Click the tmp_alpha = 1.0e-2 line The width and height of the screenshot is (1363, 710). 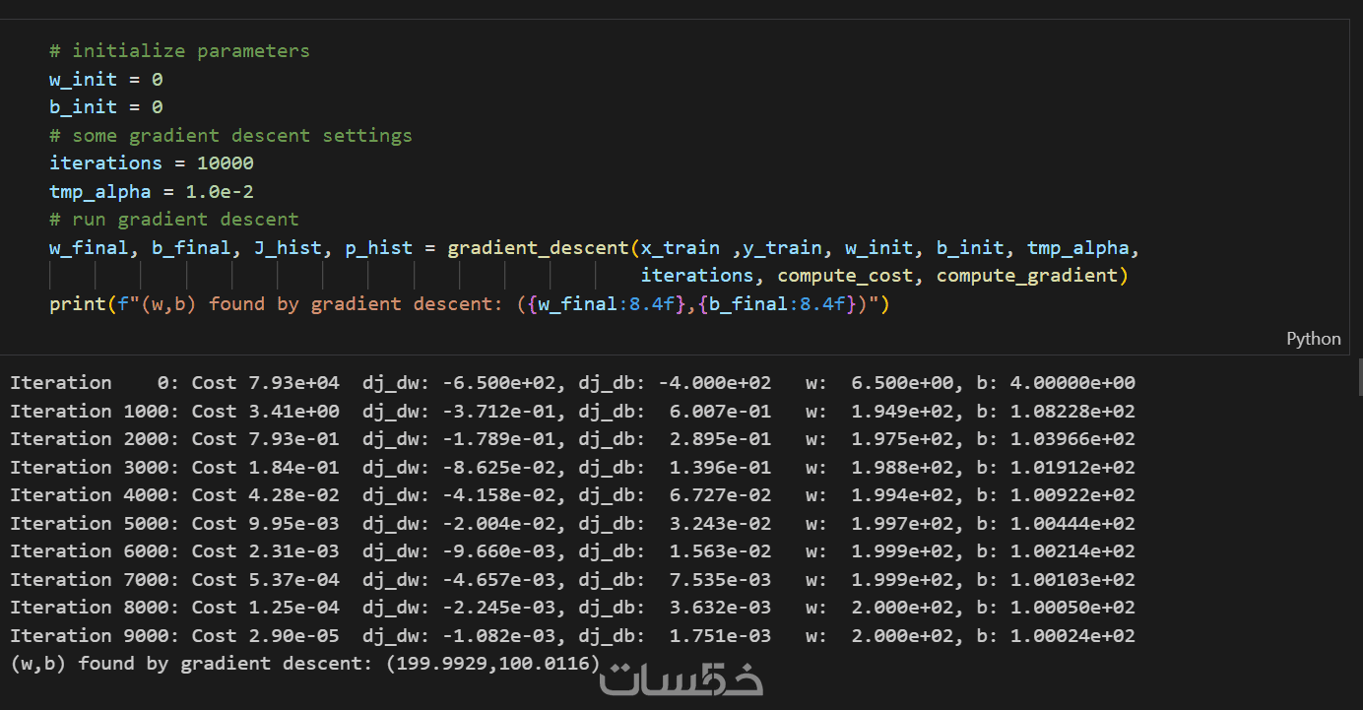152,191
